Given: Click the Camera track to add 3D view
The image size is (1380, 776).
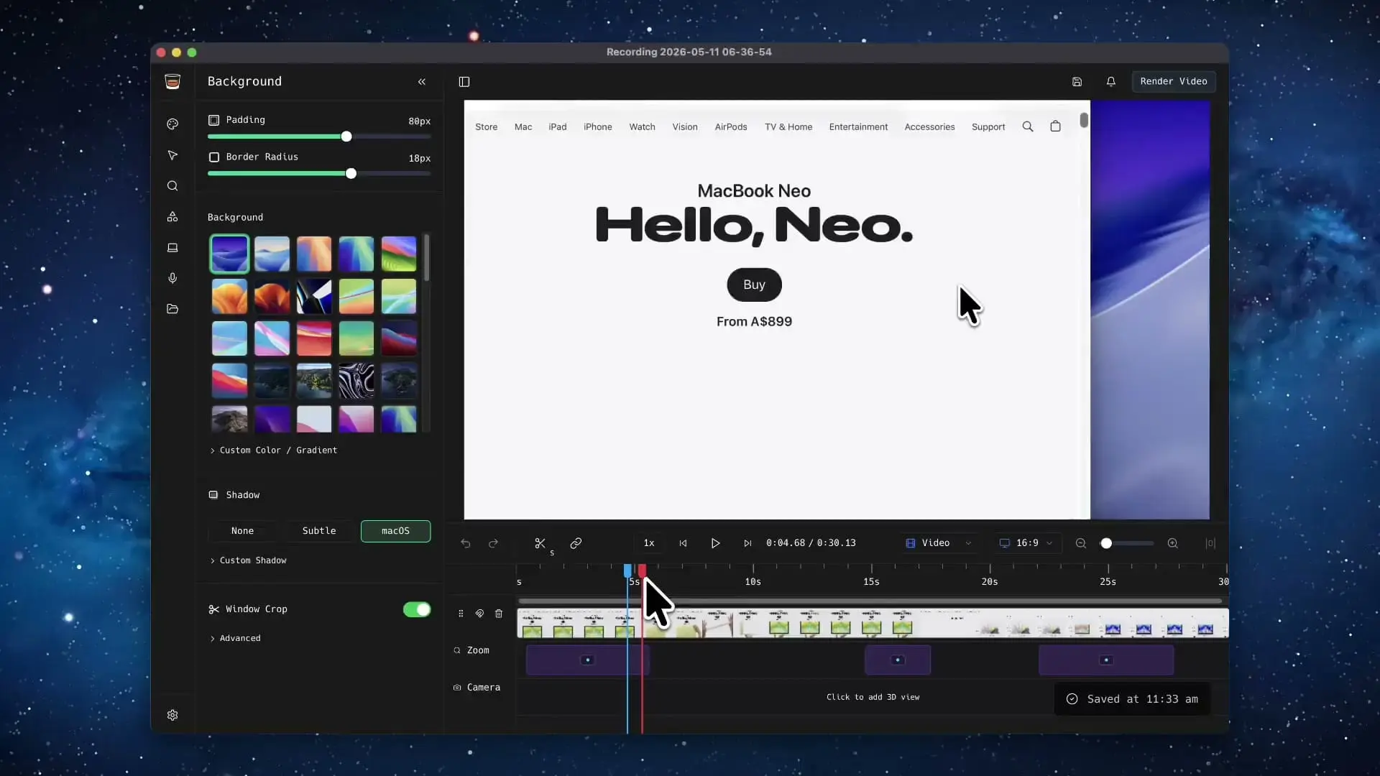Looking at the screenshot, I should click(x=873, y=697).
